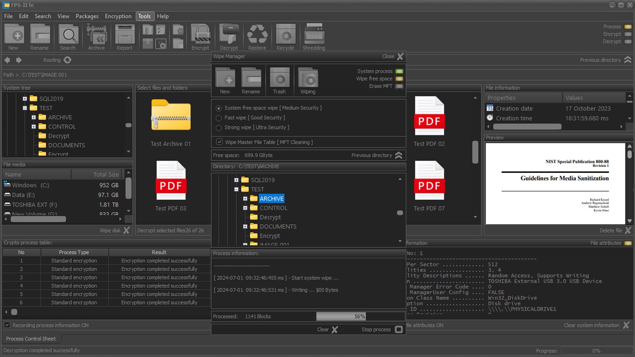This screenshot has width=635, height=357.
Task: Collapse the TEST folder in Wipe Manager tree
Action: [x=236, y=189]
